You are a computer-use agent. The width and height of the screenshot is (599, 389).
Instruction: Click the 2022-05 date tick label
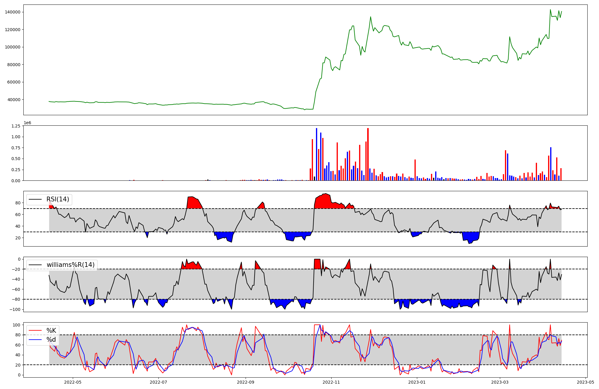coord(73,382)
